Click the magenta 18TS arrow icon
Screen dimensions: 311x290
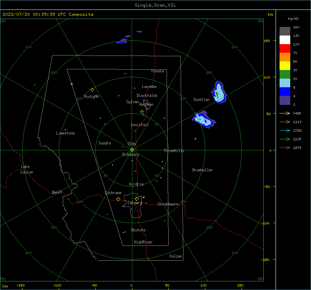285,148
